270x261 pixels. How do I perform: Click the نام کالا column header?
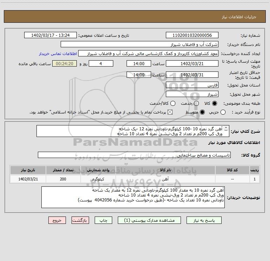tap(165, 170)
